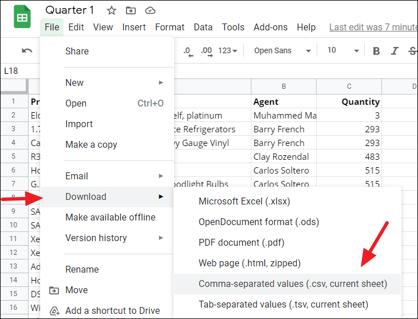Select Make available offline
This screenshot has width=418, height=319.
point(107,218)
